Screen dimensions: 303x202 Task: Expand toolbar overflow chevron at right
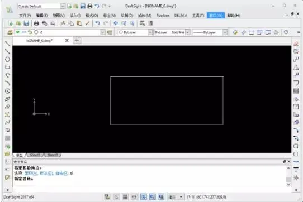click(299, 32)
